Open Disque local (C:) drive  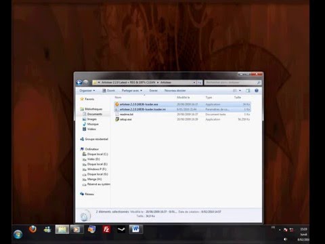coord(97,154)
